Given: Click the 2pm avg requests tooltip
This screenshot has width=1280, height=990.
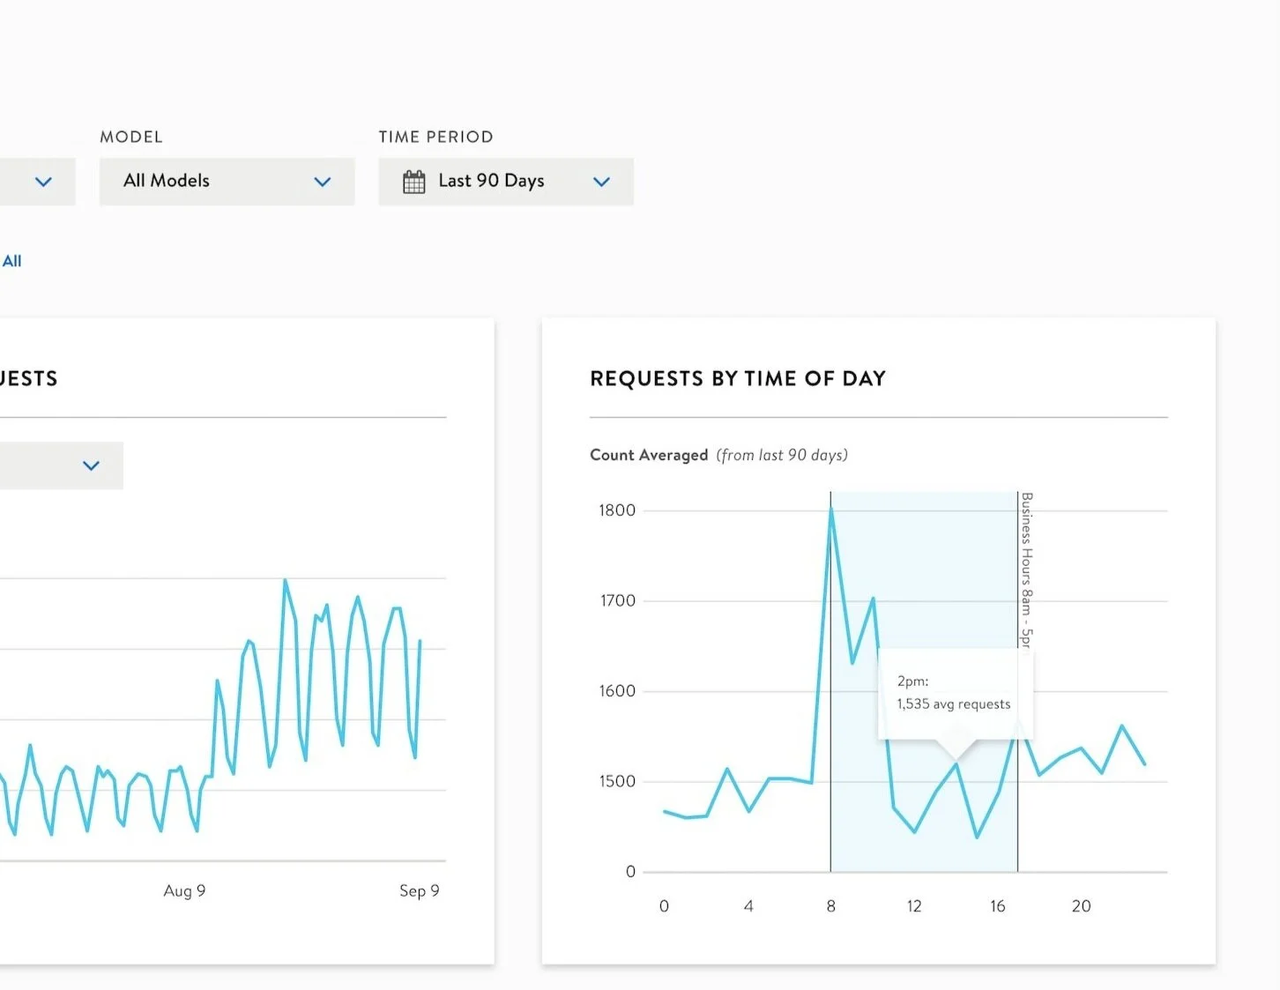Looking at the screenshot, I should click(955, 693).
